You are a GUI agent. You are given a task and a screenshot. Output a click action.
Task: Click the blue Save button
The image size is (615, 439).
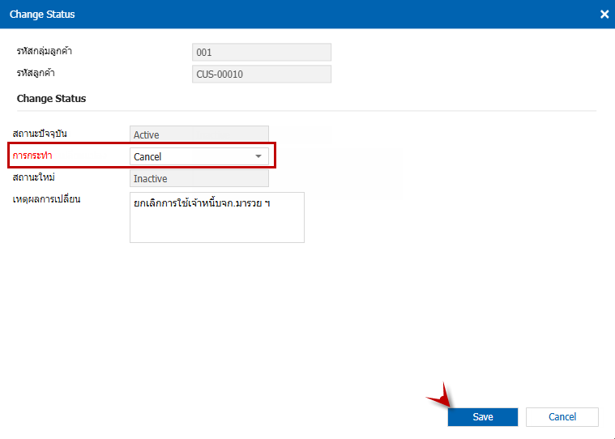[482, 416]
